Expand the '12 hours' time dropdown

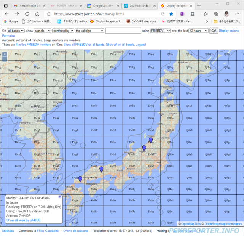point(198,31)
